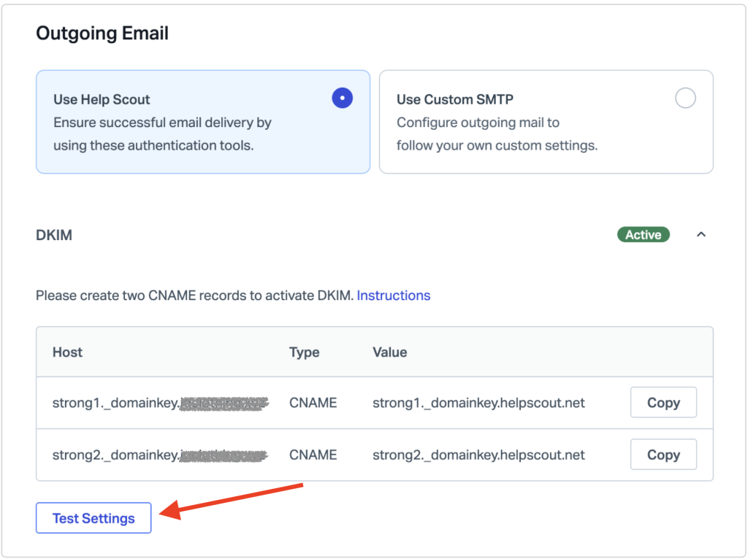This screenshot has width=748, height=559.
Task: Click the Value column header
Action: (x=389, y=352)
